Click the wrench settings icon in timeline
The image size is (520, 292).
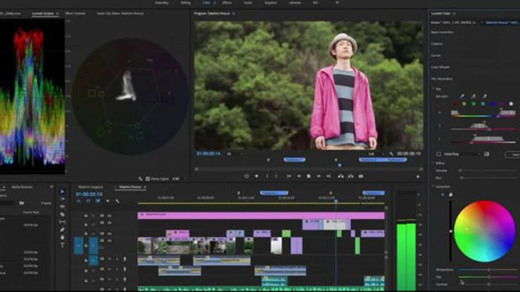(117, 201)
